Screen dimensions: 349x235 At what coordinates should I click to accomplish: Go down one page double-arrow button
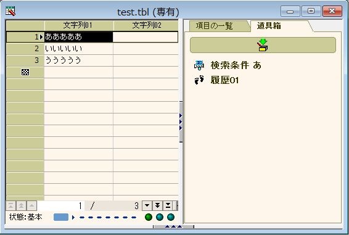(158, 205)
